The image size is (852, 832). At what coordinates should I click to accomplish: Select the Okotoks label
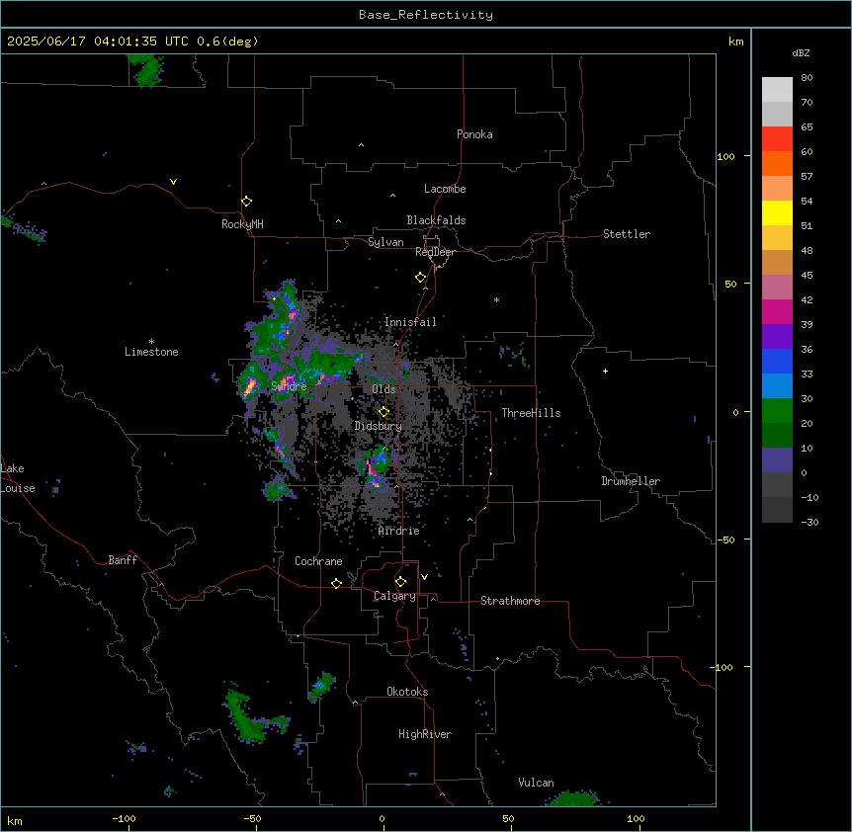[407, 692]
